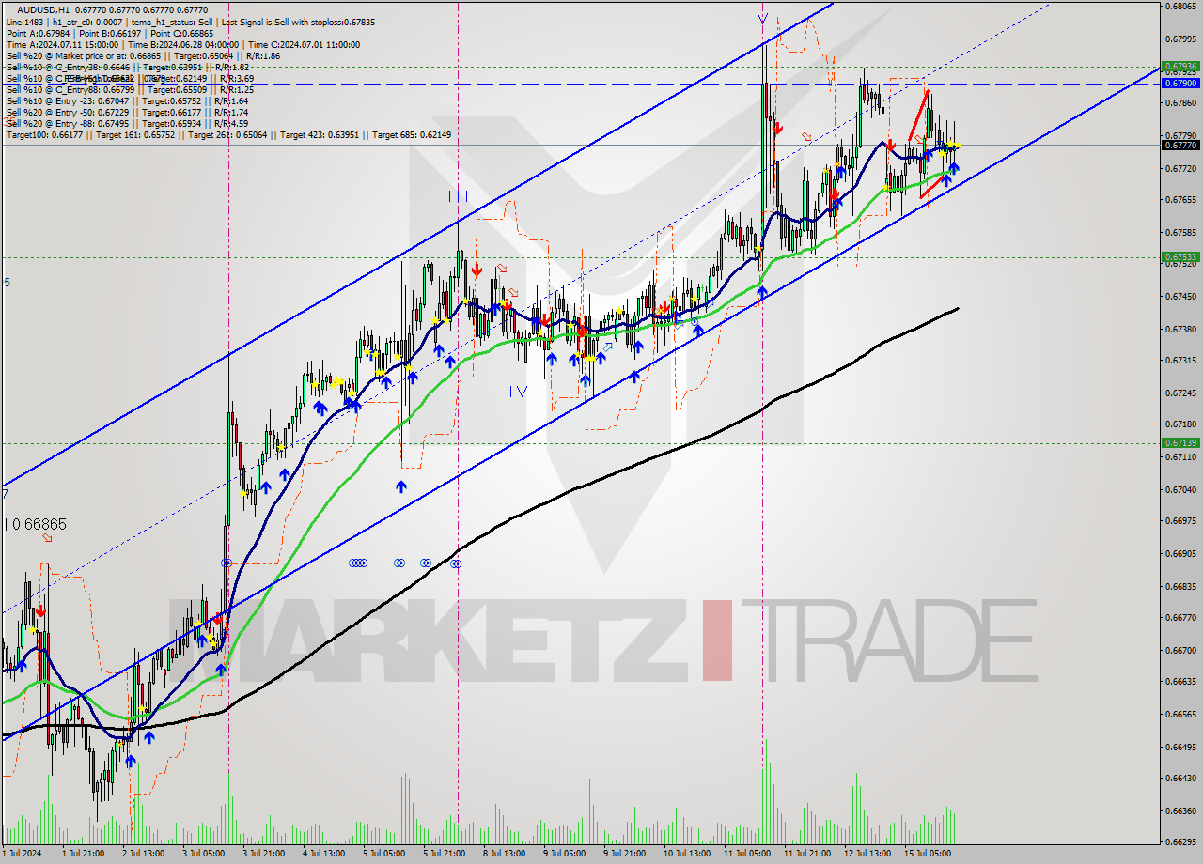The width and height of the screenshot is (1203, 864).
Task: Click the 0.67860 price axis value
Action: pyautogui.click(x=1180, y=103)
